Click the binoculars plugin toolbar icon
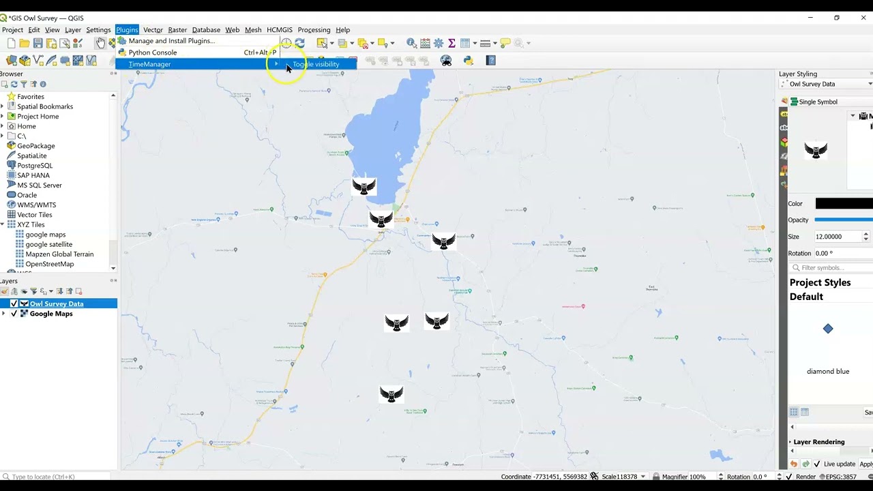 [446, 60]
